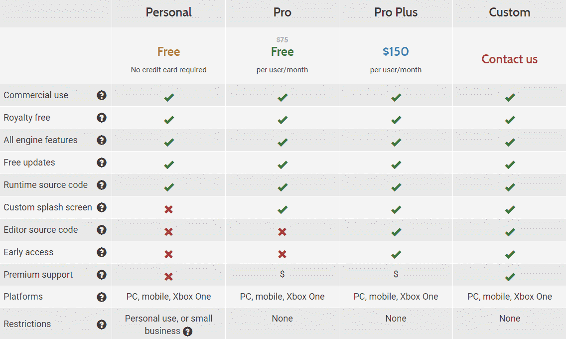This screenshot has height=339, width=566.
Task: Click help icon next to Restrictions label
Action: (x=102, y=325)
